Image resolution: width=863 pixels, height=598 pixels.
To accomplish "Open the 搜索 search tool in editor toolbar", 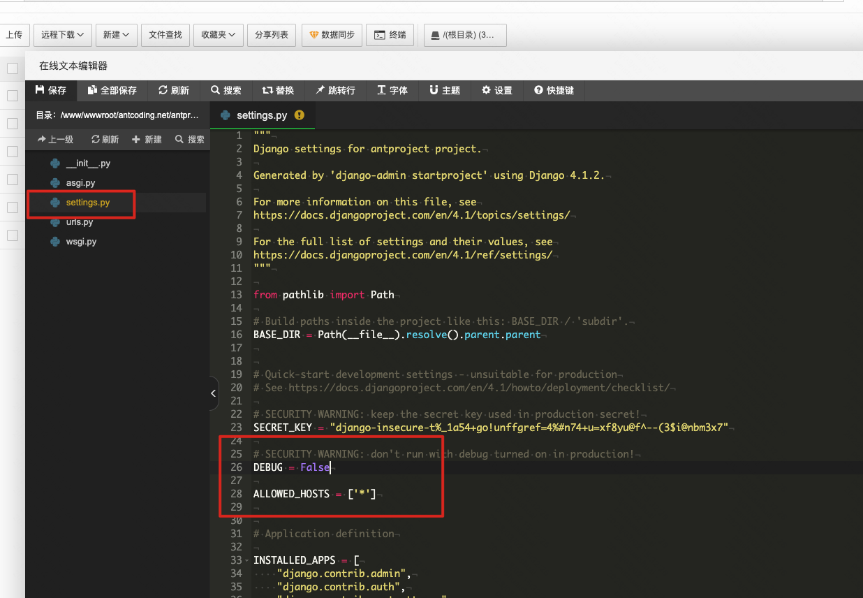I will pos(226,90).
